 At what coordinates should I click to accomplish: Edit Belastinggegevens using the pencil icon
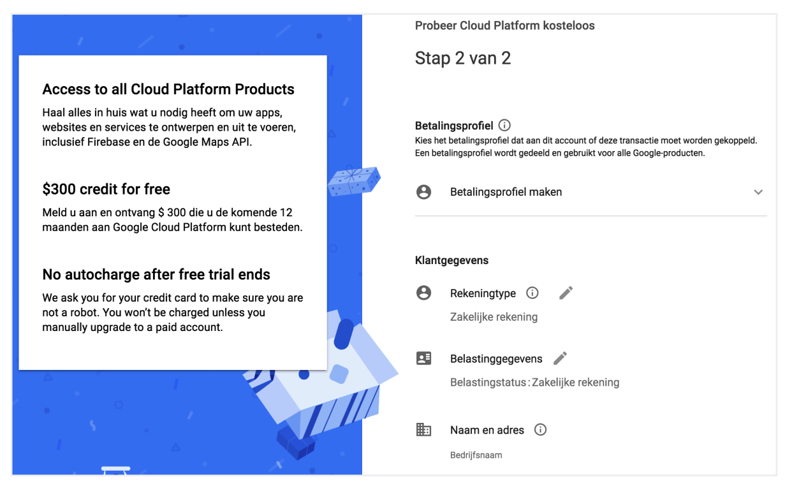pos(560,358)
